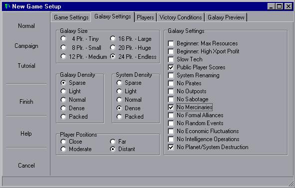Select 8 Plr. - Small galaxy size
The width and height of the screenshot is (295, 188).
[81, 48]
